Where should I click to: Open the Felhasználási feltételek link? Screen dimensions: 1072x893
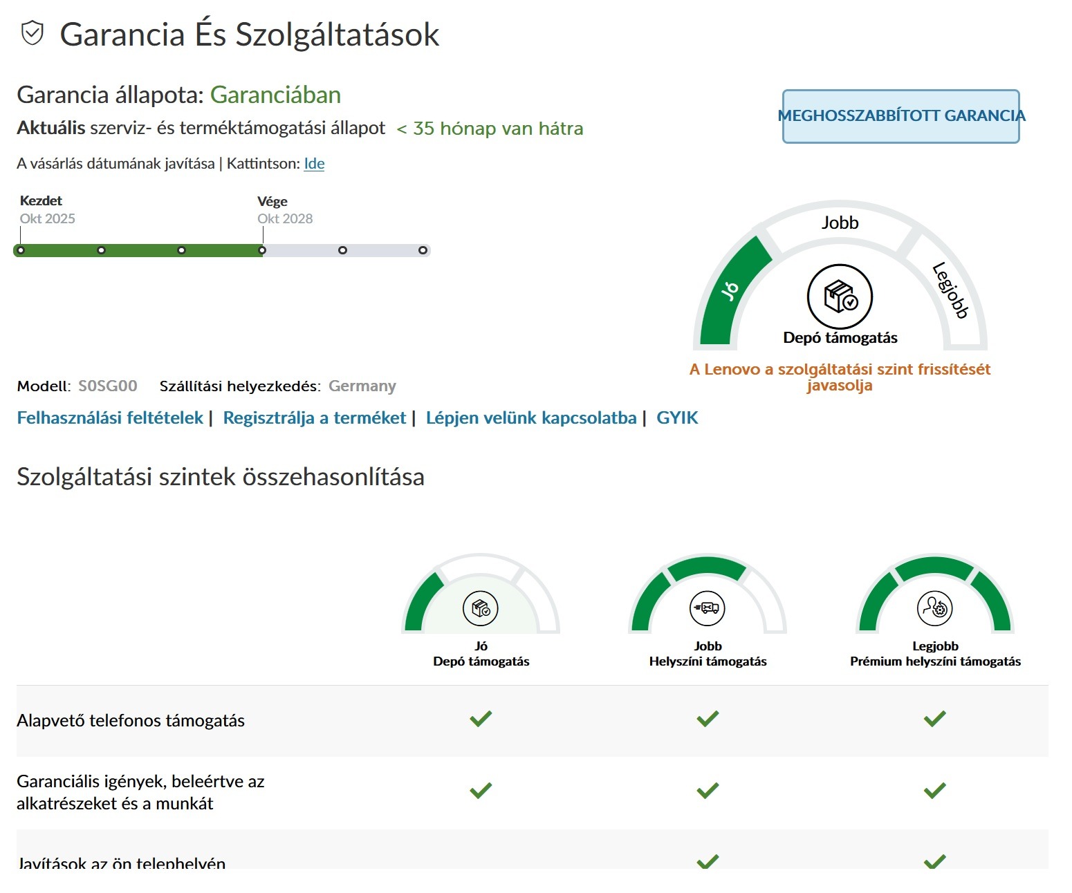110,418
